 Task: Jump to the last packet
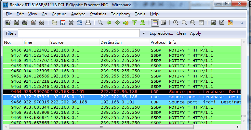tap(142, 23)
